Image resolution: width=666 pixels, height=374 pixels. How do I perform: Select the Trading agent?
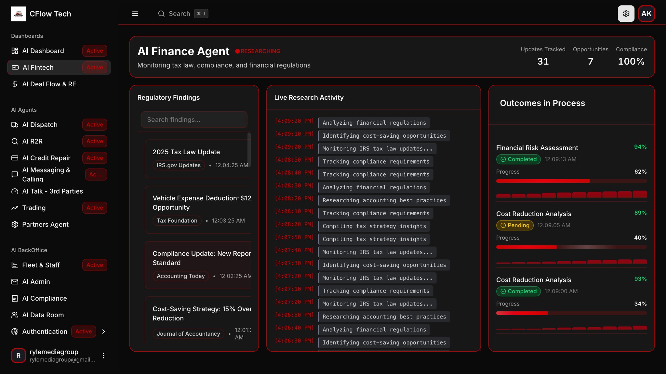pyautogui.click(x=34, y=208)
